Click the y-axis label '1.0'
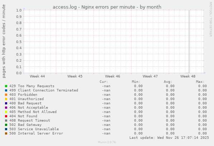The image size is (214, 146). (x=19, y=10)
